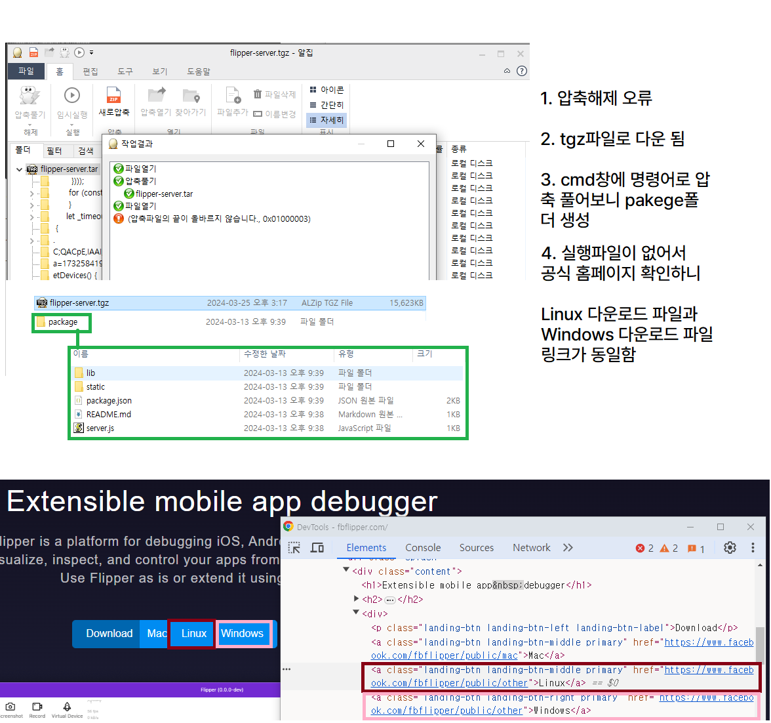Image resolution: width=771 pixels, height=723 pixels.
Task: Toggle the DevTools device toolbar icon
Action: pos(317,548)
